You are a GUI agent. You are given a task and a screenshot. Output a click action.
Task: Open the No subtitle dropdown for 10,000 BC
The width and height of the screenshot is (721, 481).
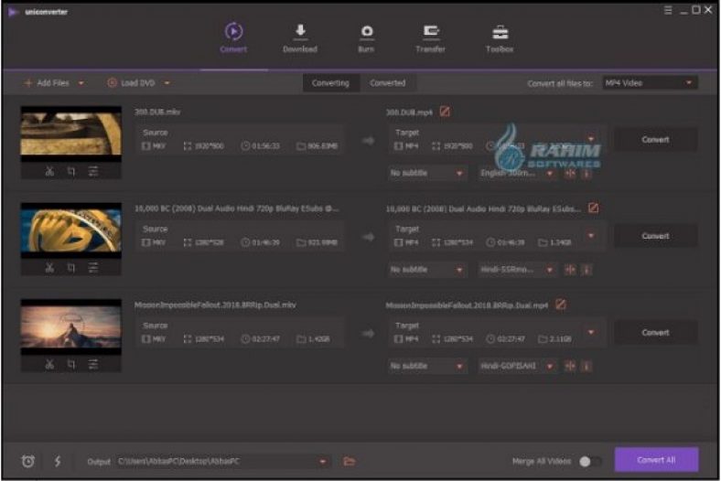tap(427, 270)
